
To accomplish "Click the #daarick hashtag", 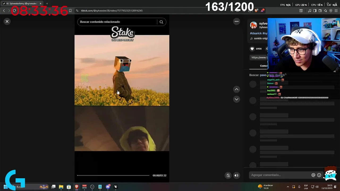I will point(256,33).
